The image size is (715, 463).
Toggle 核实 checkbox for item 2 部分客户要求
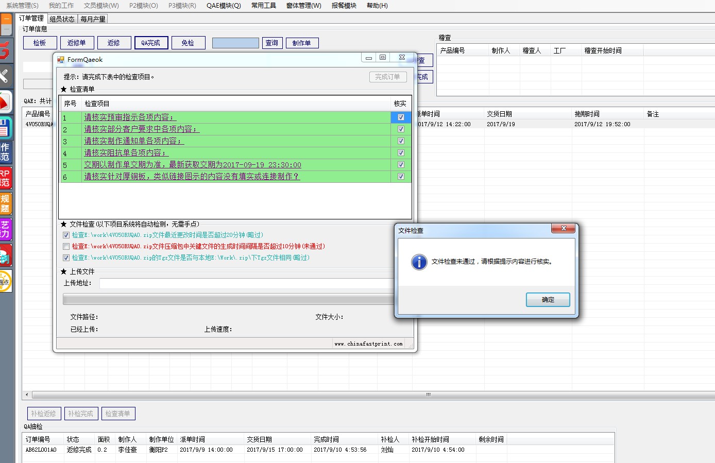pyautogui.click(x=401, y=129)
